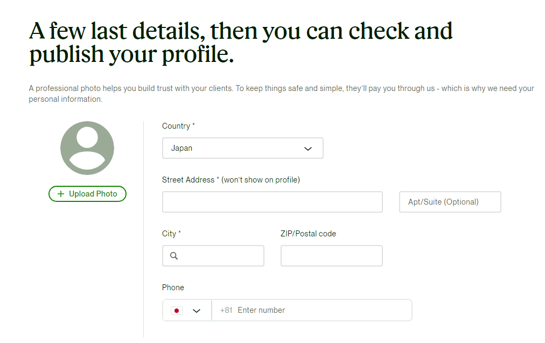Click the Phone field label
545x343 pixels.
tap(173, 288)
